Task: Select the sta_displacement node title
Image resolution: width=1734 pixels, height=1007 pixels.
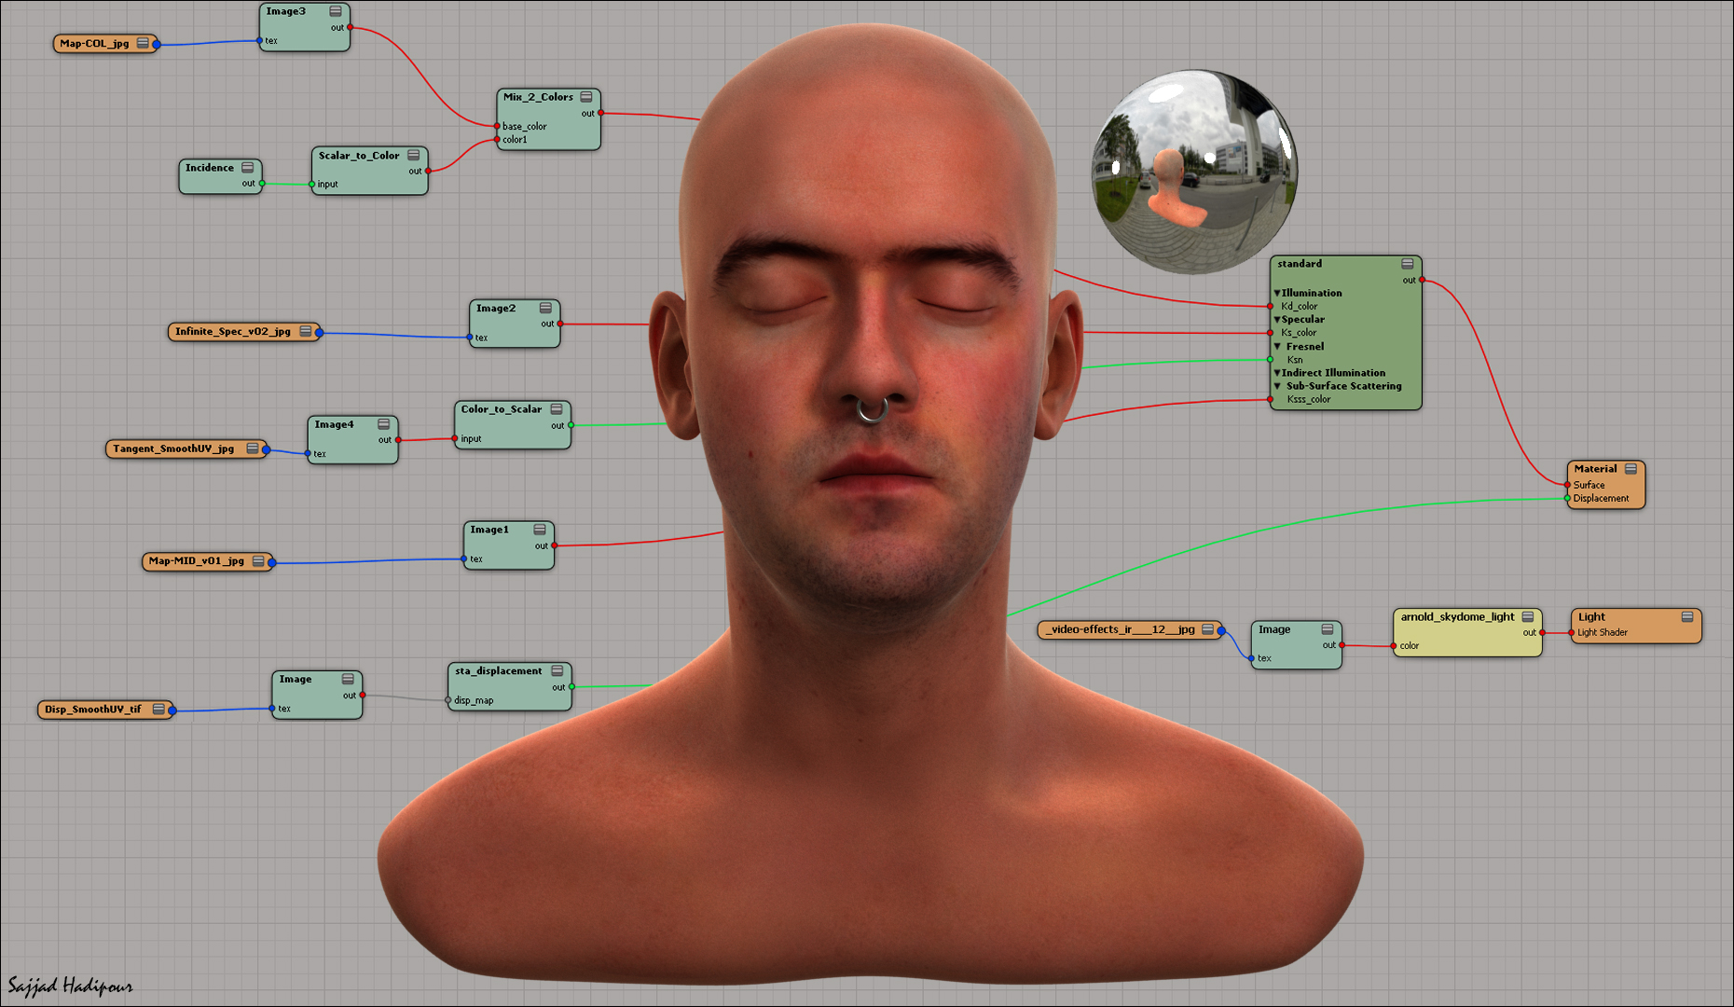Action: click(x=498, y=671)
